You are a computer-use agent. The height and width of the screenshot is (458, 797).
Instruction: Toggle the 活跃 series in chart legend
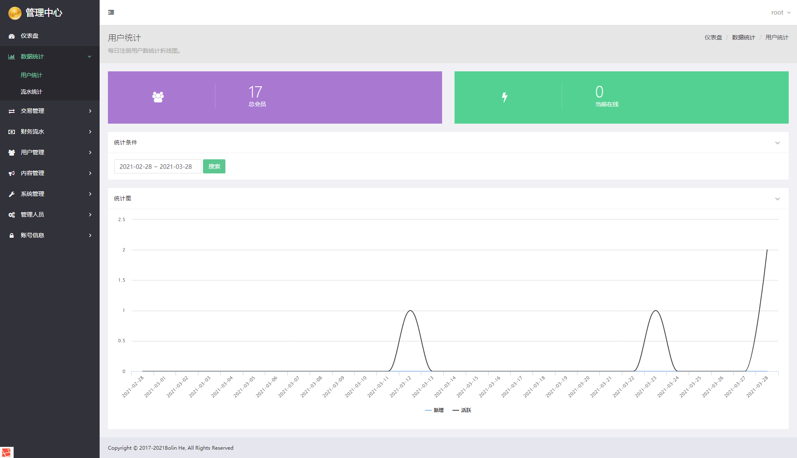coord(462,410)
